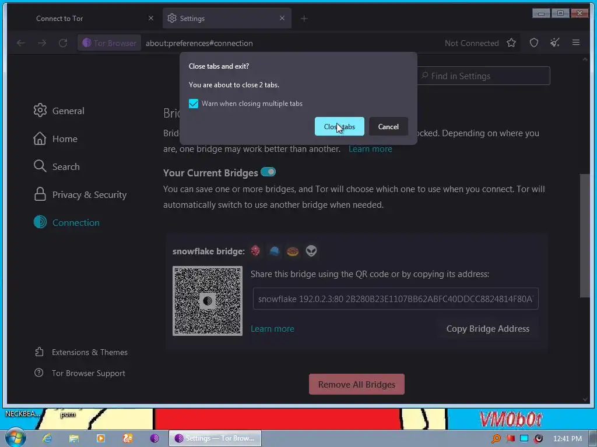Click the blue cap bridge emoji
The height and width of the screenshot is (447, 597).
pos(274,251)
